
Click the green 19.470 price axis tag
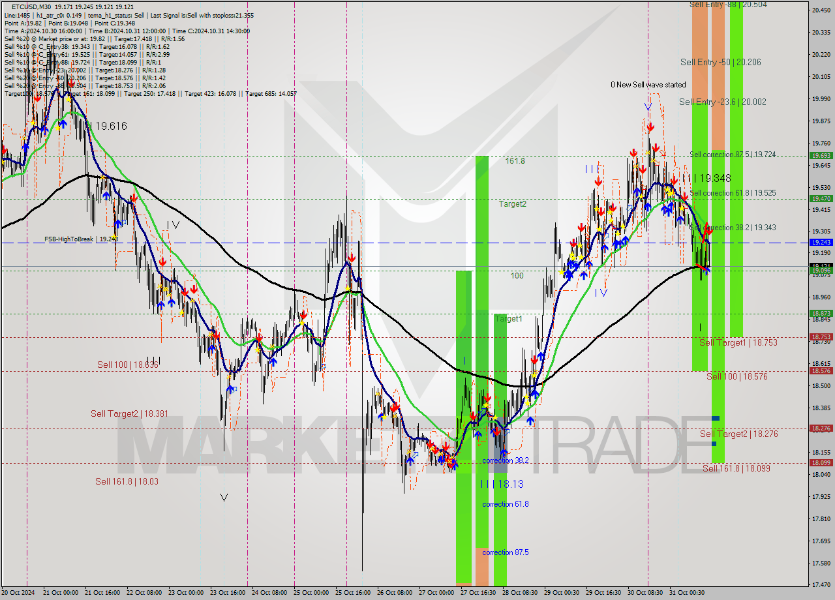821,198
